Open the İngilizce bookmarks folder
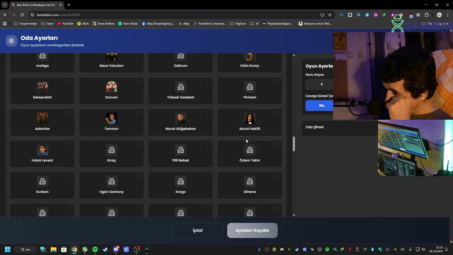This screenshot has width=453, height=255. (x=238, y=24)
